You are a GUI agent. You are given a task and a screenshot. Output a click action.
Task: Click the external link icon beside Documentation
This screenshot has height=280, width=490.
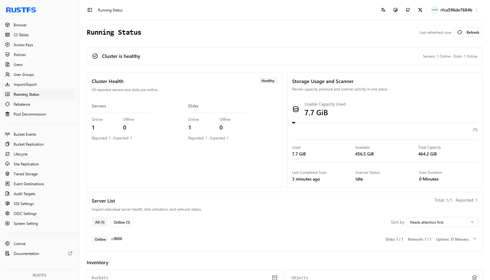(x=70, y=253)
